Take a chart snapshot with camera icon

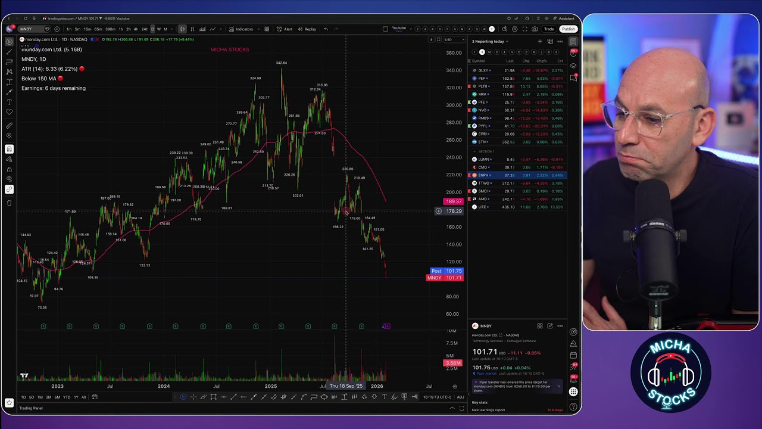coord(535,29)
